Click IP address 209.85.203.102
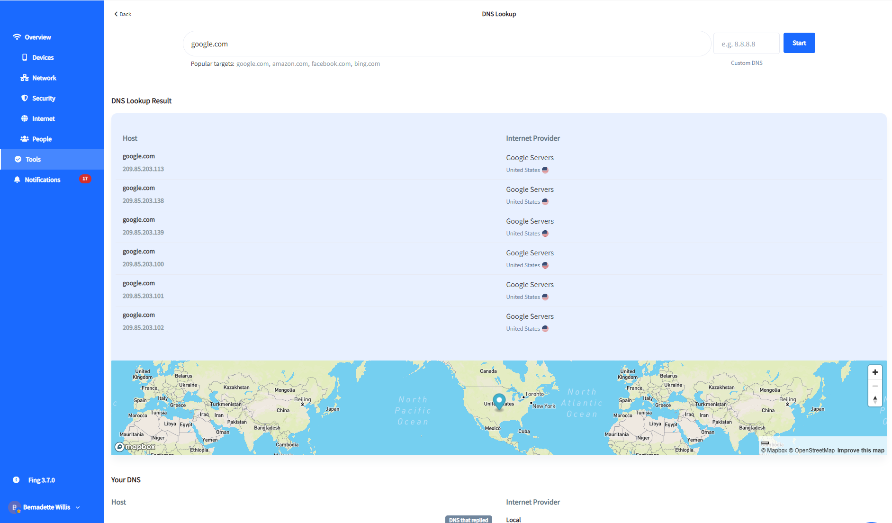The width and height of the screenshot is (892, 523). click(x=143, y=328)
